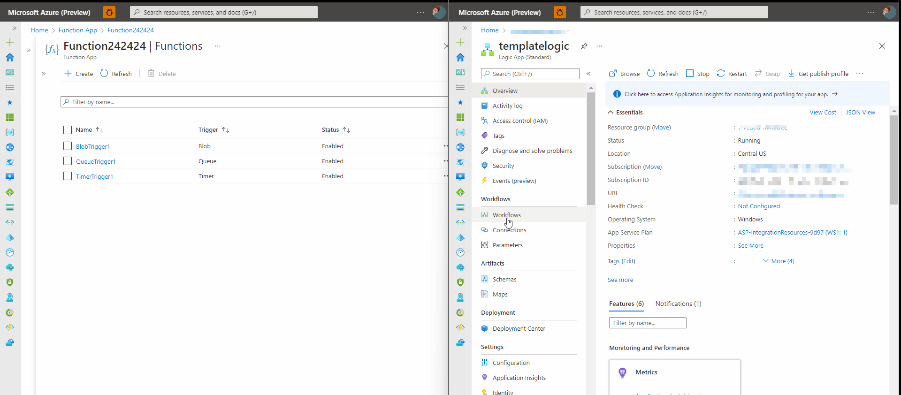The image size is (901, 395).
Task: Check the TimerTrigger1 row checkbox
Action: [68, 176]
